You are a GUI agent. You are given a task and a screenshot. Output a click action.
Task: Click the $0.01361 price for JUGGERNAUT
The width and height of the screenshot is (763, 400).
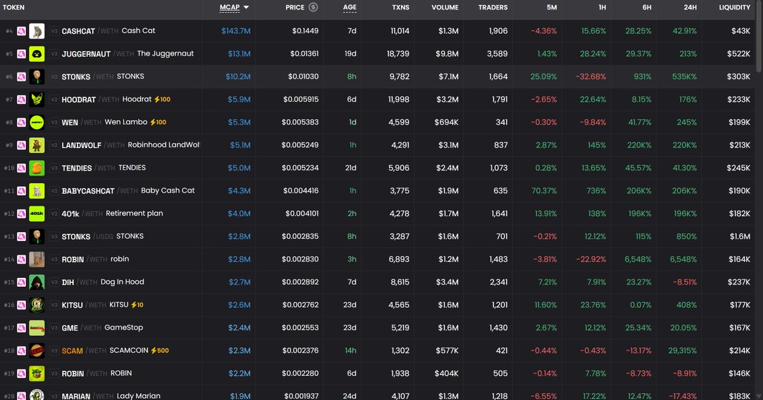pyautogui.click(x=305, y=53)
